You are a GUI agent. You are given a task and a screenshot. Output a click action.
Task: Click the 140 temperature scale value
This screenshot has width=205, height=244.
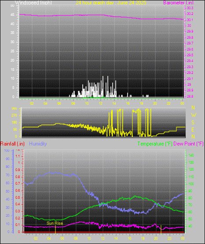click(x=191, y=155)
